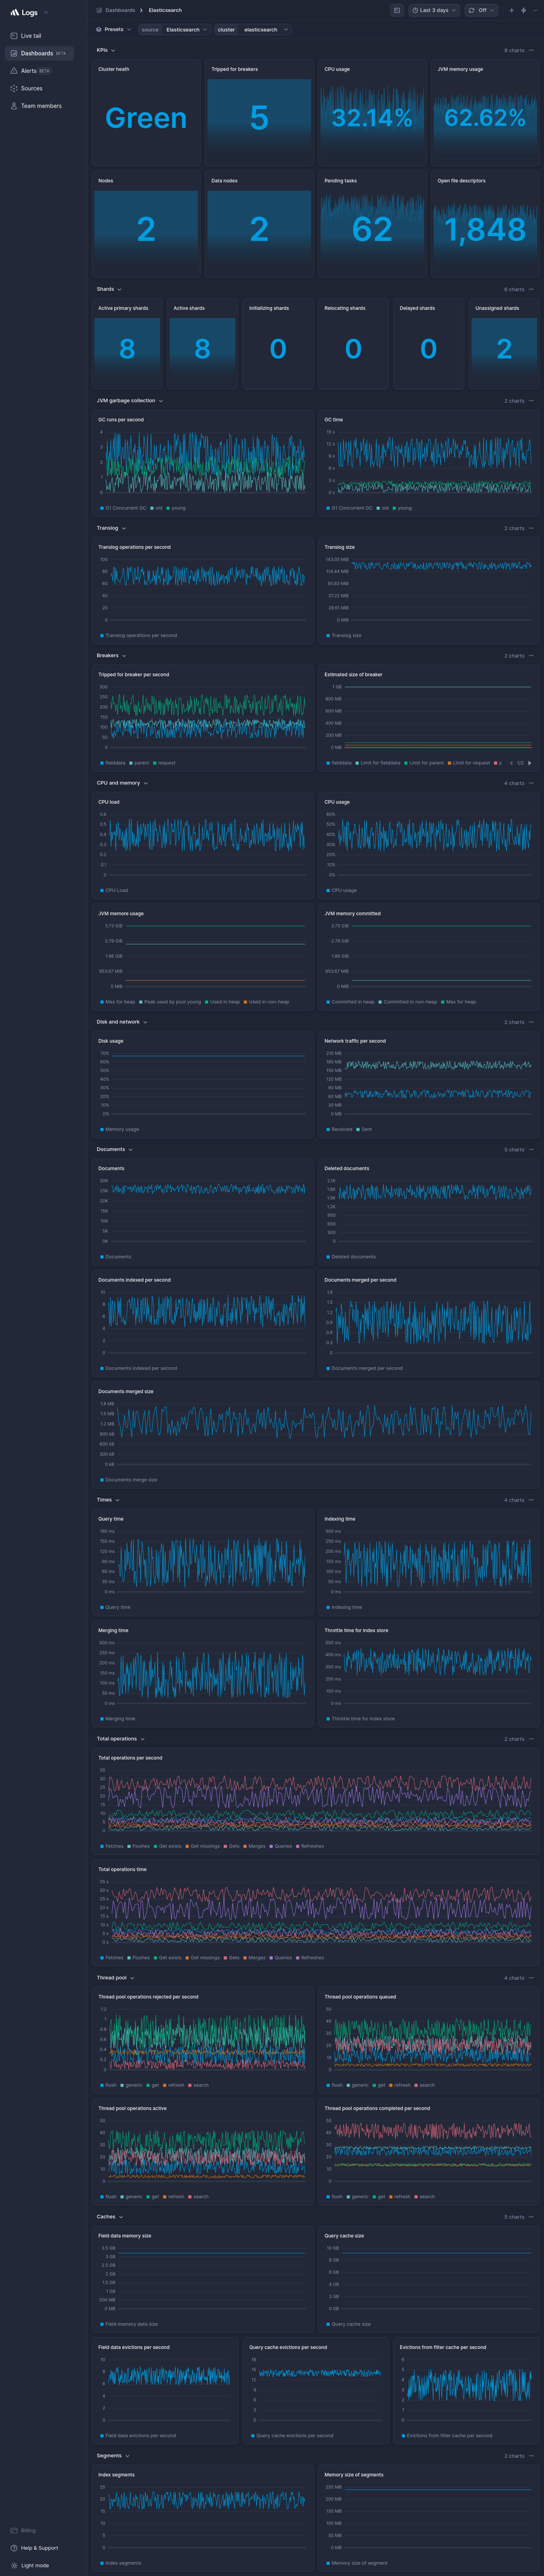544x2576 pixels.
Task: Open the Last 3 days time range dropdown
Action: coord(434,10)
